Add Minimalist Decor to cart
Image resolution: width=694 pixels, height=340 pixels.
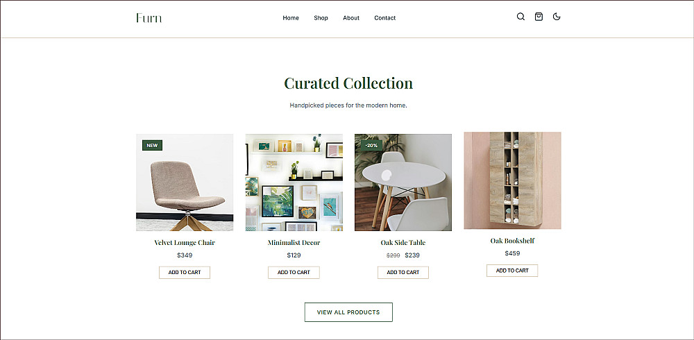(x=294, y=272)
